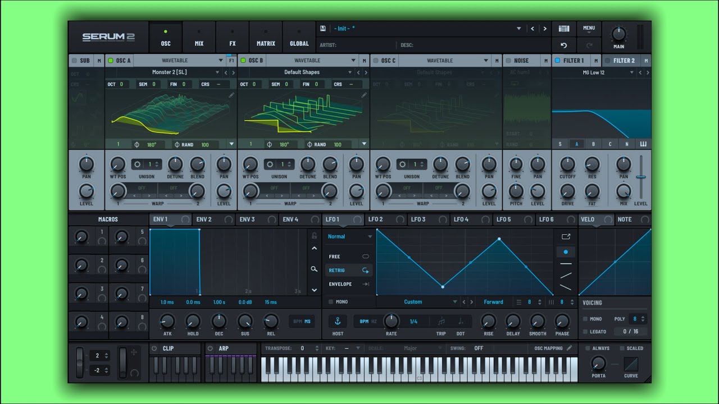Click the OSC A unison gear icon

click(x=138, y=164)
